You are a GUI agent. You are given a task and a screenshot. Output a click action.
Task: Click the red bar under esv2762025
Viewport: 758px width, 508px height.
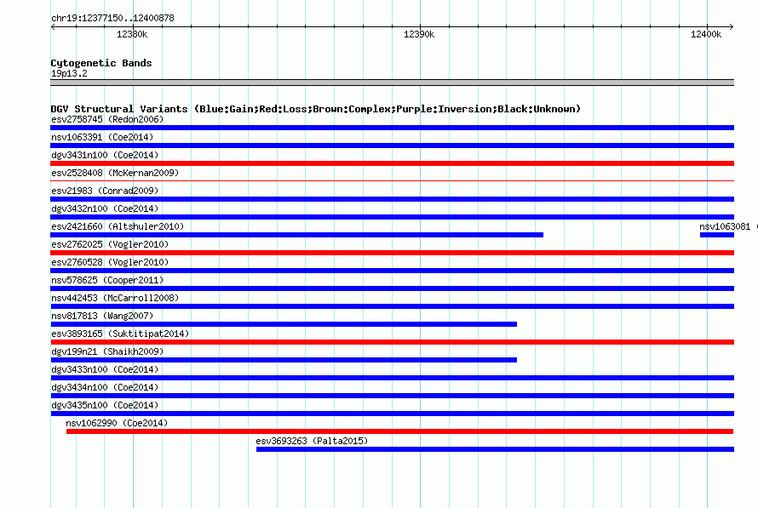[x=392, y=253]
